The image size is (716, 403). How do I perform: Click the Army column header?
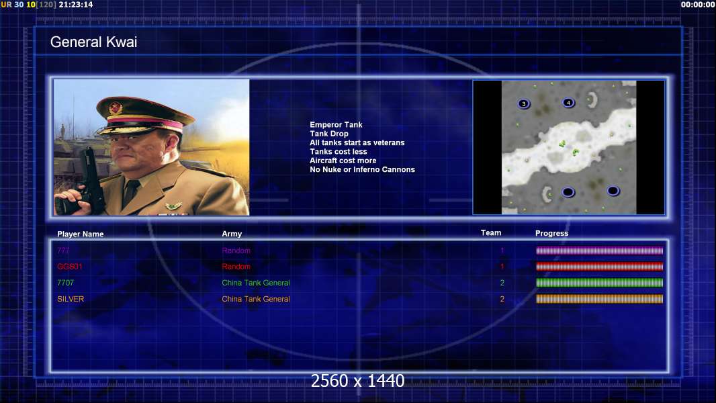(x=232, y=234)
